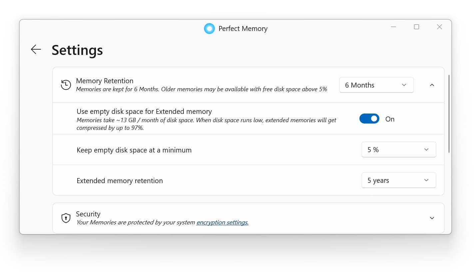Click the back arrow icon
Viewport: 474px width, 277px height.
coord(36,49)
